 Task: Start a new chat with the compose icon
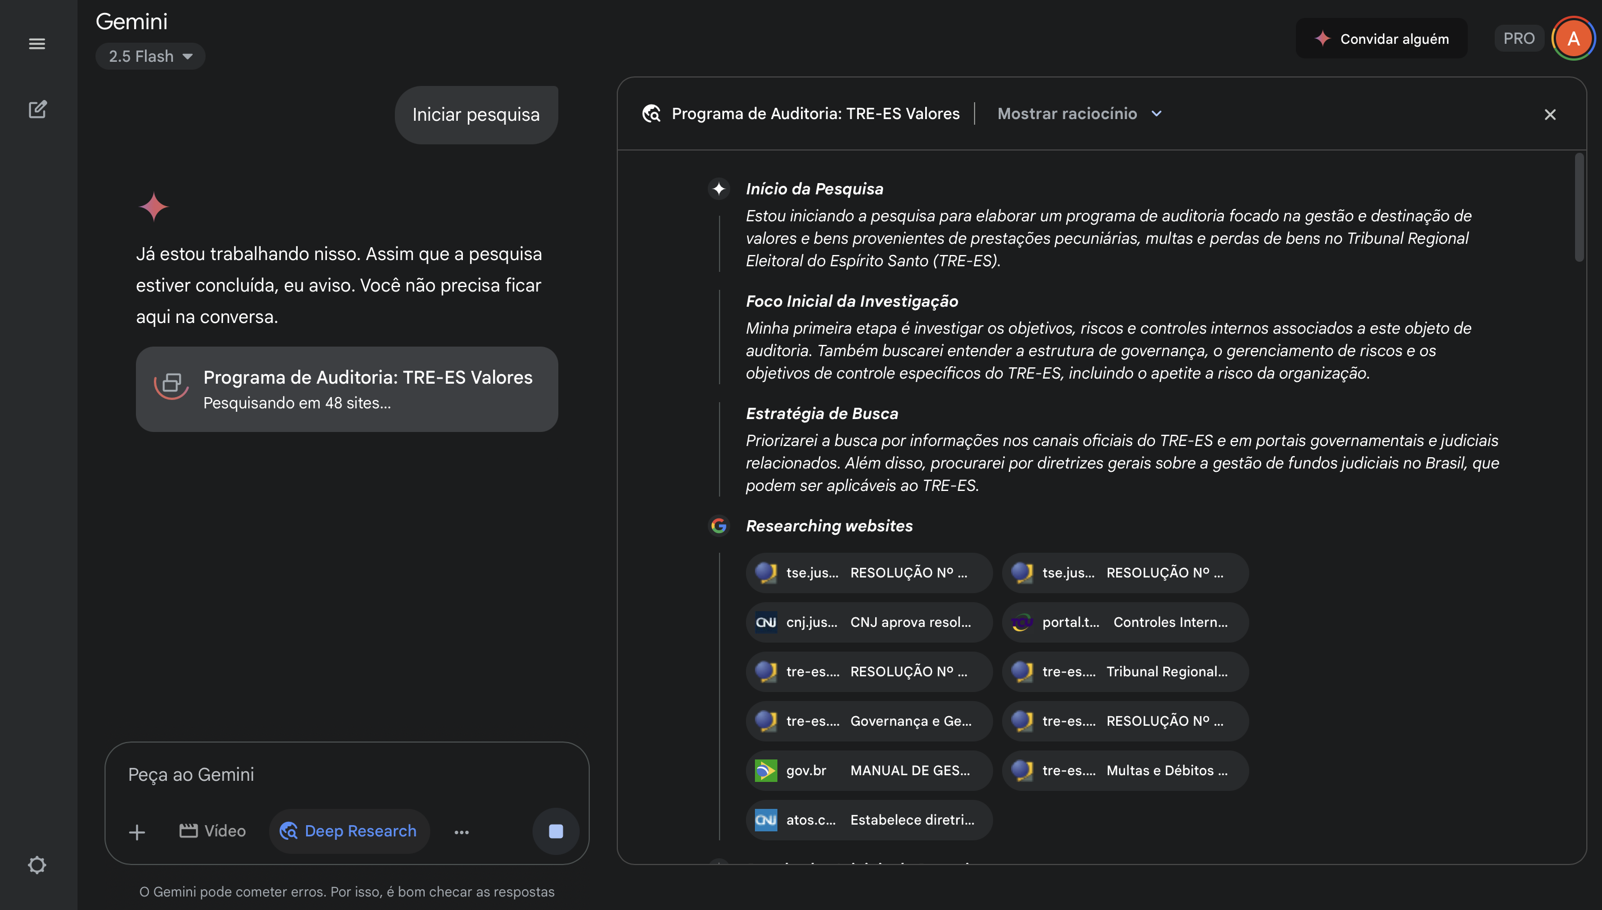[37, 110]
